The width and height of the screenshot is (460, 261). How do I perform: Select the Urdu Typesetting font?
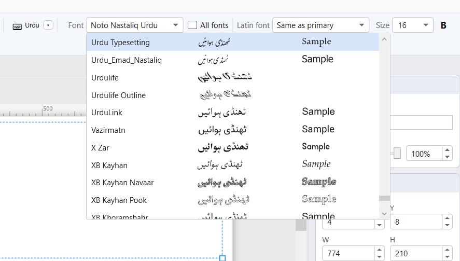pyautogui.click(x=233, y=42)
